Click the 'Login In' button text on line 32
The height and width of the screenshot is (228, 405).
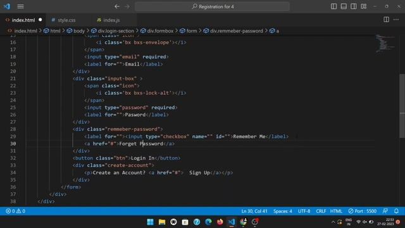click(142, 158)
